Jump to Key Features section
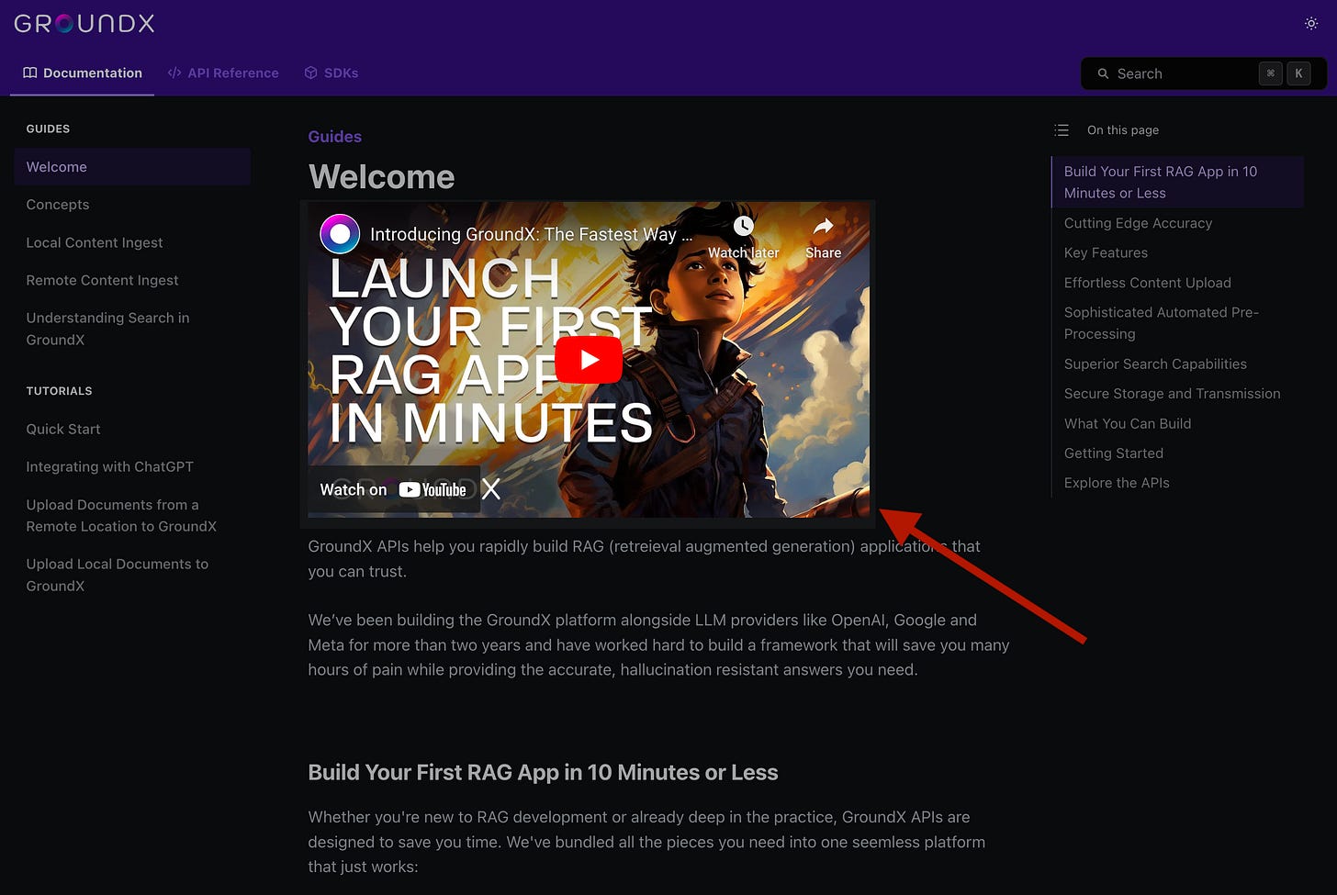 tap(1106, 252)
